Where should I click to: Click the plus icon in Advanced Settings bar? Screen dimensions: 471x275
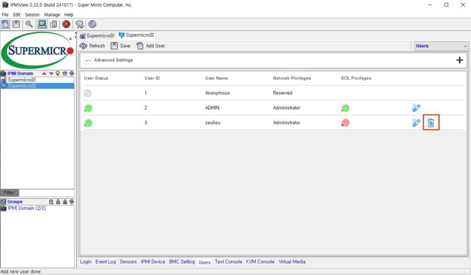(460, 60)
